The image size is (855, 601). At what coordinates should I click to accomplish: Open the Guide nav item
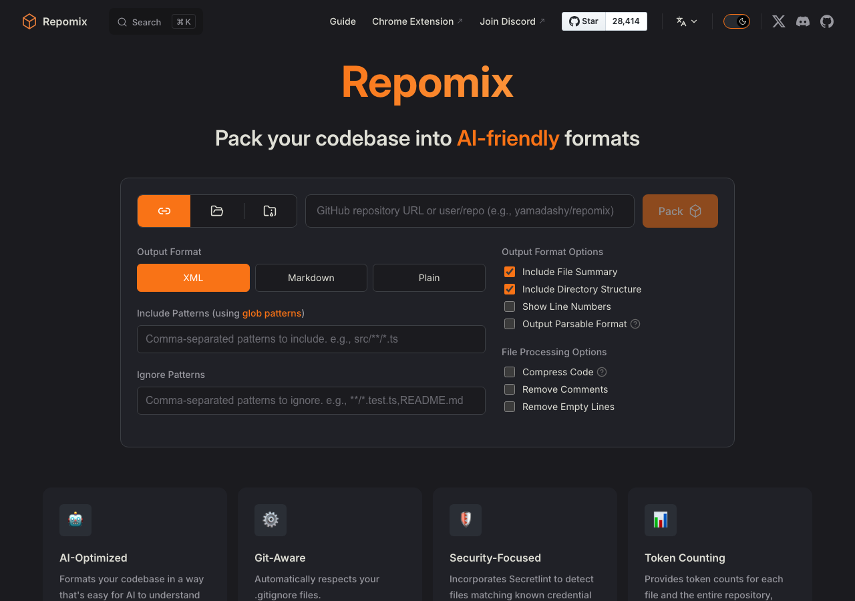click(343, 21)
